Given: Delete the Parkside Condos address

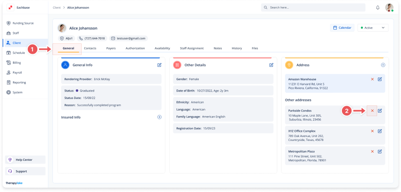Looking at the screenshot, I should pyautogui.click(x=372, y=111).
